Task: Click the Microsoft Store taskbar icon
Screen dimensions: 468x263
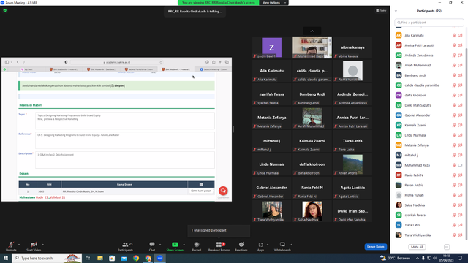Action: point(112,258)
